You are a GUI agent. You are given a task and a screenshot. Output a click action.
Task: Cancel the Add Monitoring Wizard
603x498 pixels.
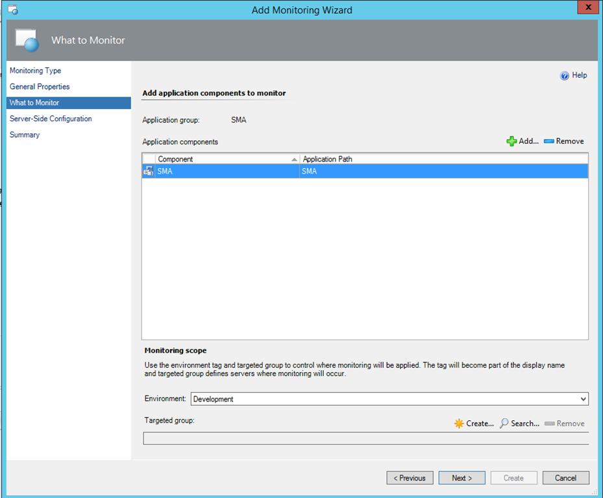click(565, 478)
